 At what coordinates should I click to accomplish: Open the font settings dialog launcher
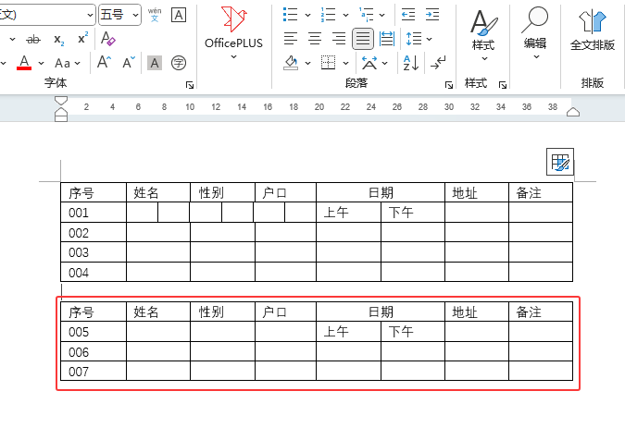[x=190, y=85]
